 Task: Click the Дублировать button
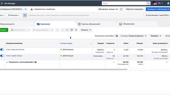(x=18, y=30)
